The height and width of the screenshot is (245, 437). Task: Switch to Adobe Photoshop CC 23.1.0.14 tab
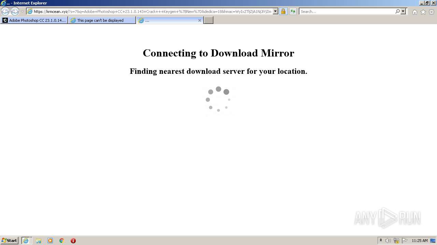[34, 20]
